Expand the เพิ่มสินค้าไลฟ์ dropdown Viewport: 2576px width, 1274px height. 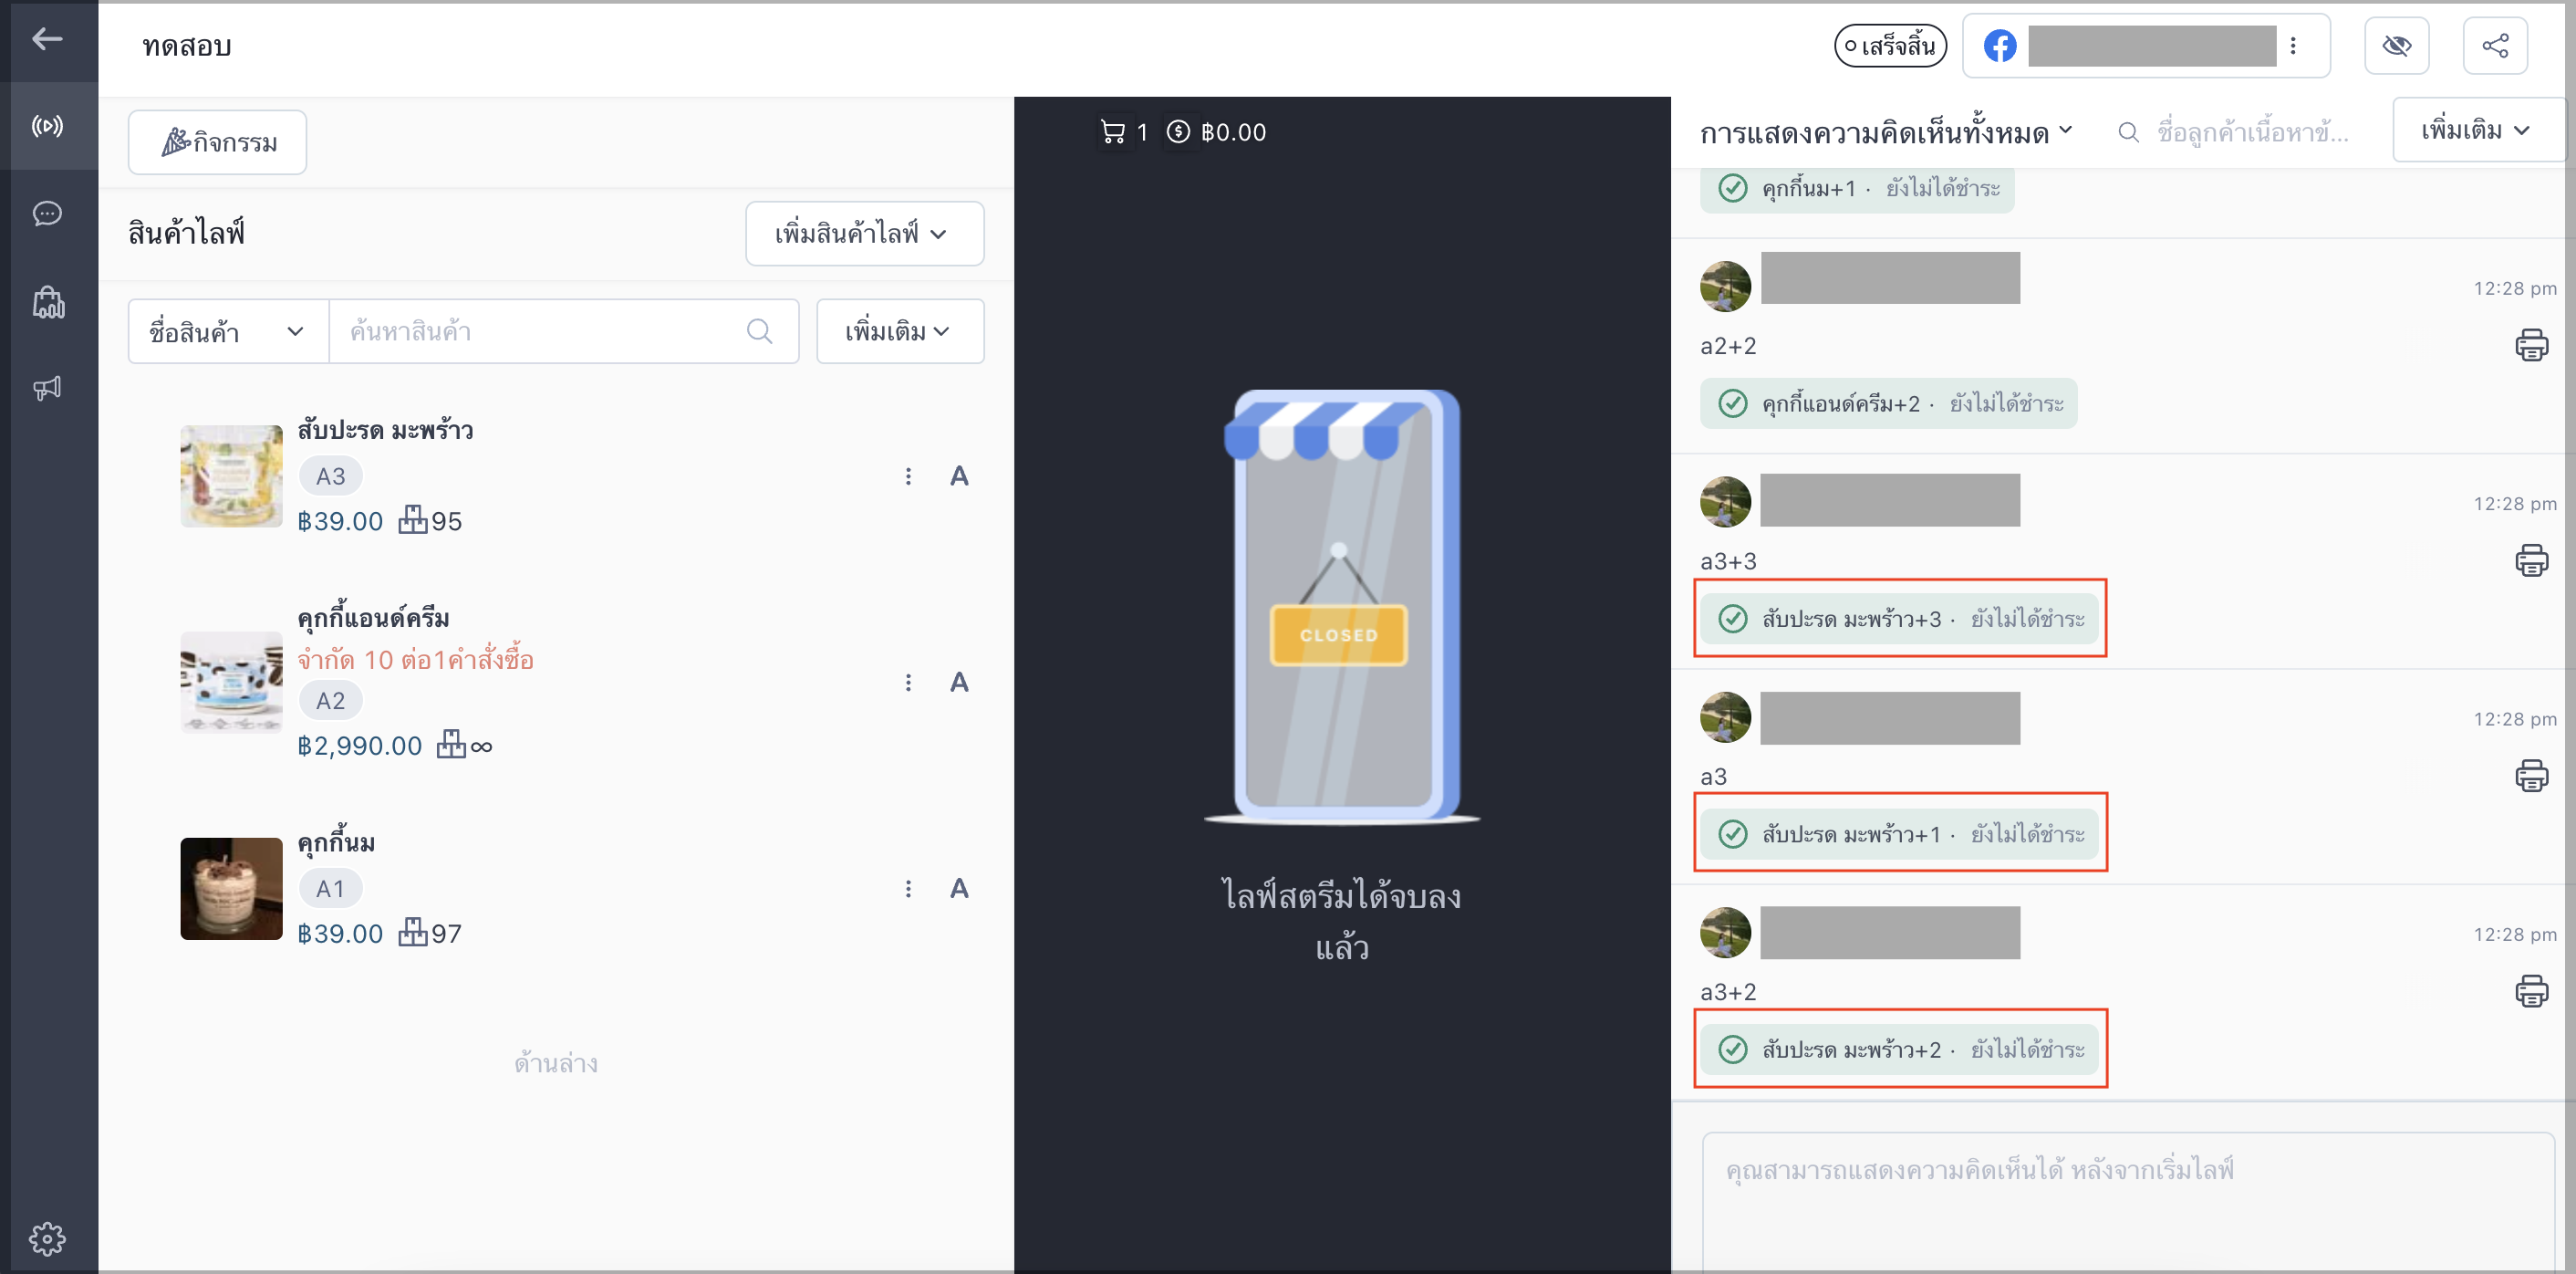(x=865, y=234)
